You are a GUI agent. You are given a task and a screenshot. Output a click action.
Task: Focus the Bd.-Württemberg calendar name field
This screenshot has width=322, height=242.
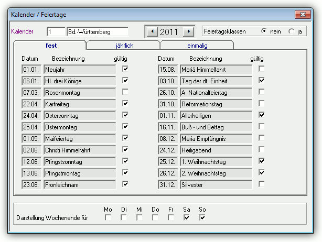(x=98, y=32)
